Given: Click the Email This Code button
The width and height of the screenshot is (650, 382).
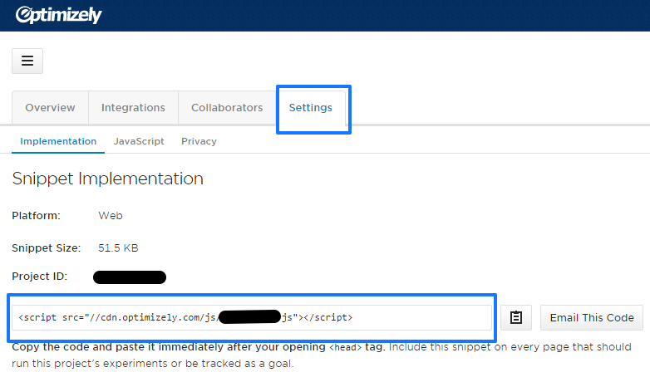Looking at the screenshot, I should coord(592,318).
